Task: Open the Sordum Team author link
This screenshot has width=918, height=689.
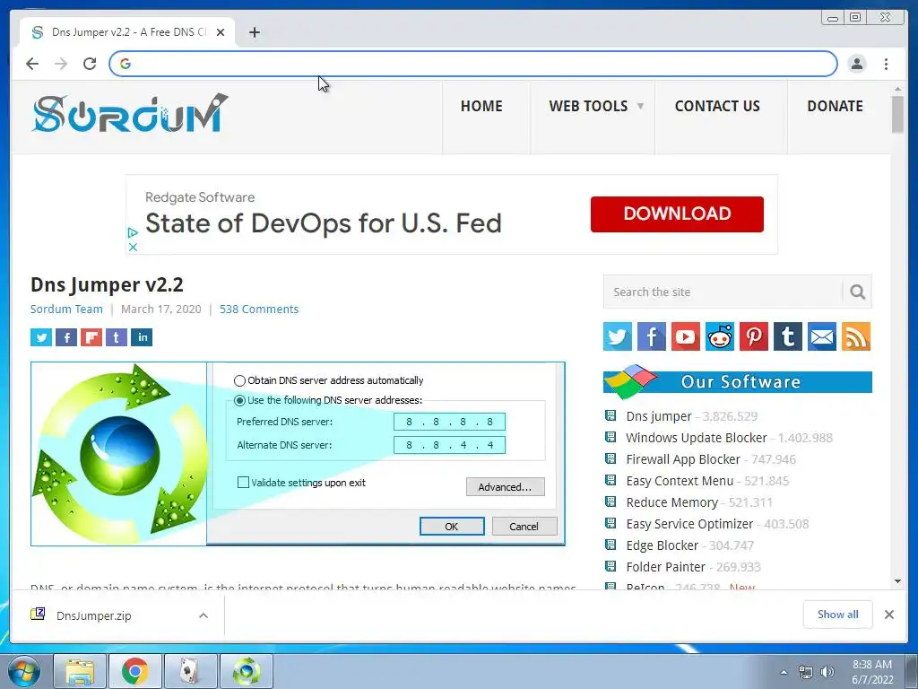Action: tap(66, 309)
